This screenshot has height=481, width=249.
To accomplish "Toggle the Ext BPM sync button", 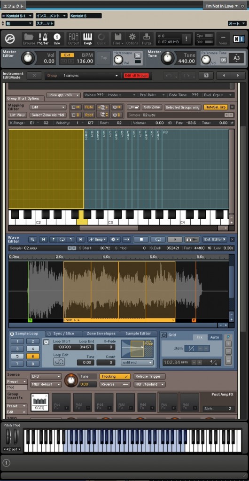I will coord(67,55).
